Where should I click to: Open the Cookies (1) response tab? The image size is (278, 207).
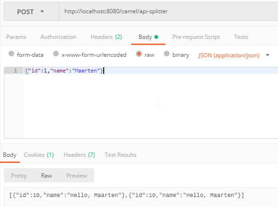39,155
